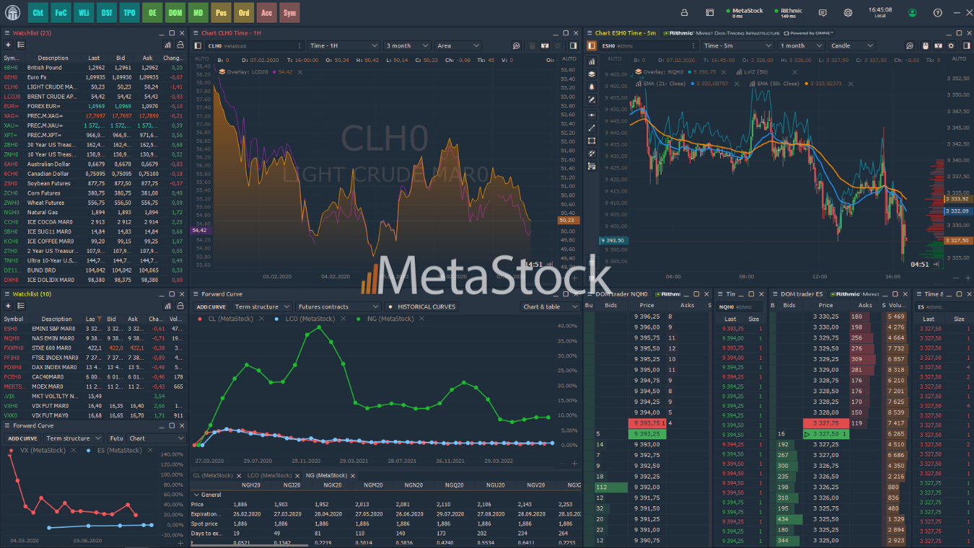Open the 1 month range dropdown
The image size is (974, 548).
(x=800, y=45)
